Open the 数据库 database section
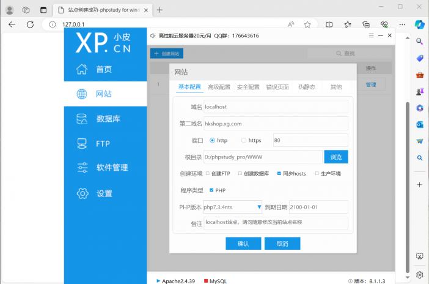This screenshot has height=284, width=429. [x=105, y=119]
